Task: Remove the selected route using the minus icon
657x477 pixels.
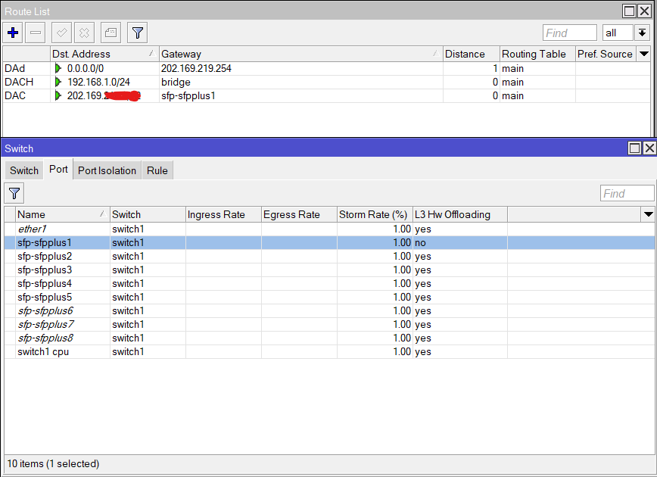Action: point(36,33)
